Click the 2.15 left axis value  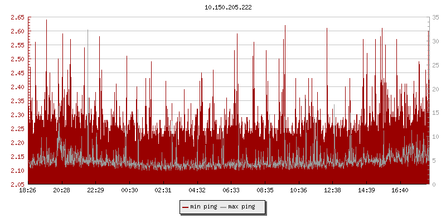pos(17,157)
